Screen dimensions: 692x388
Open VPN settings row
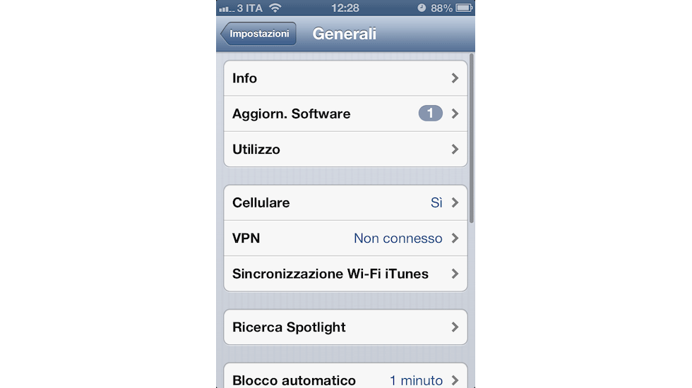345,238
